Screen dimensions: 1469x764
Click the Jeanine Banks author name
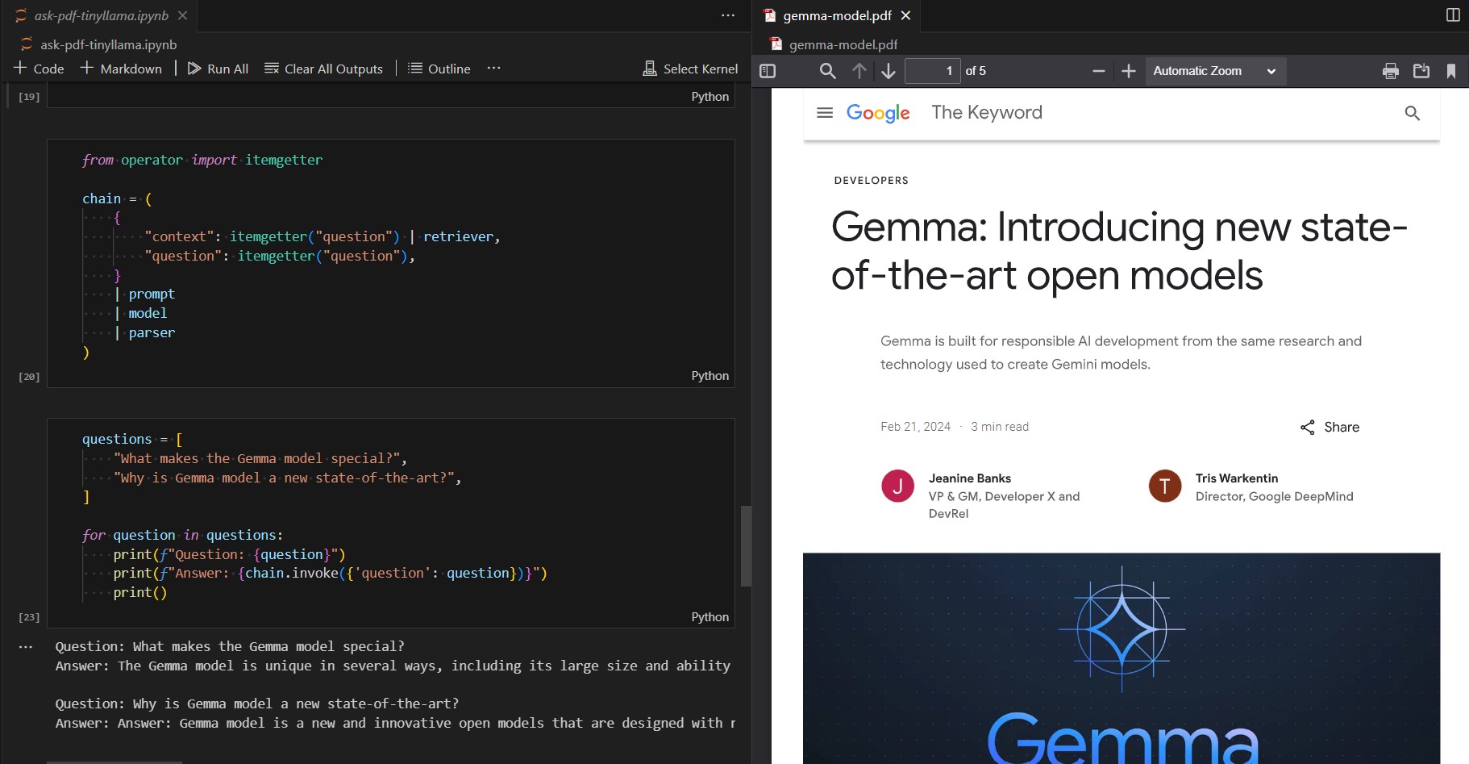969,478
